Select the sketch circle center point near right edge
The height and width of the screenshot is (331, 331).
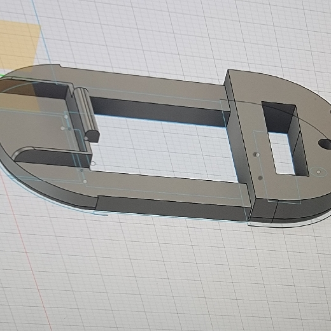coord(318,172)
